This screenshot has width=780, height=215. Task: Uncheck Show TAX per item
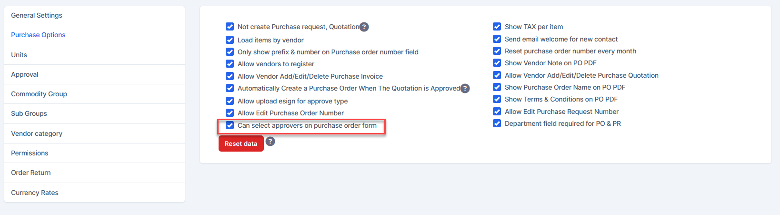coord(497,27)
